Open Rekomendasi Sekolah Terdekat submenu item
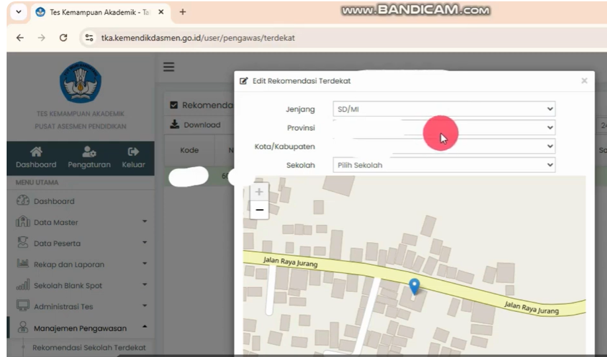 click(89, 348)
